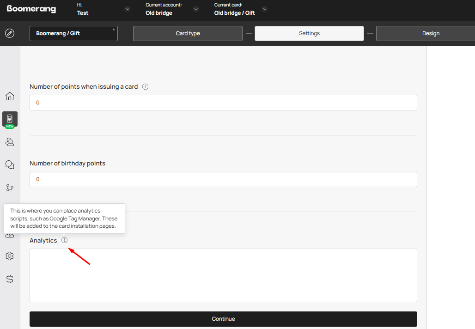Click the Home icon in the sidebar
475x329 pixels.
[x=10, y=96]
